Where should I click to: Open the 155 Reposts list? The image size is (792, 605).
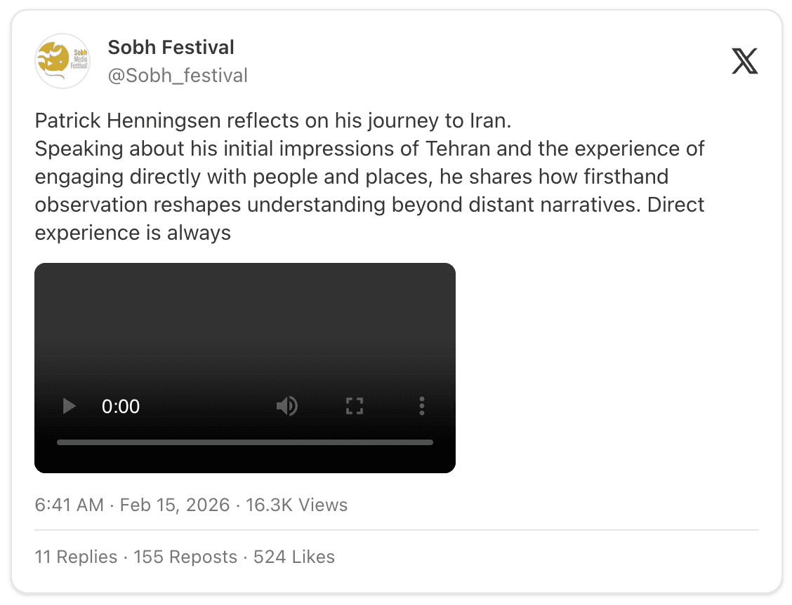pyautogui.click(x=185, y=557)
